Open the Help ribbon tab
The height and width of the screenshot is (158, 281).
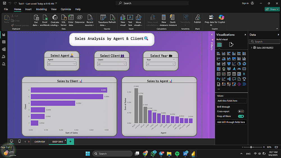[x=78, y=9]
